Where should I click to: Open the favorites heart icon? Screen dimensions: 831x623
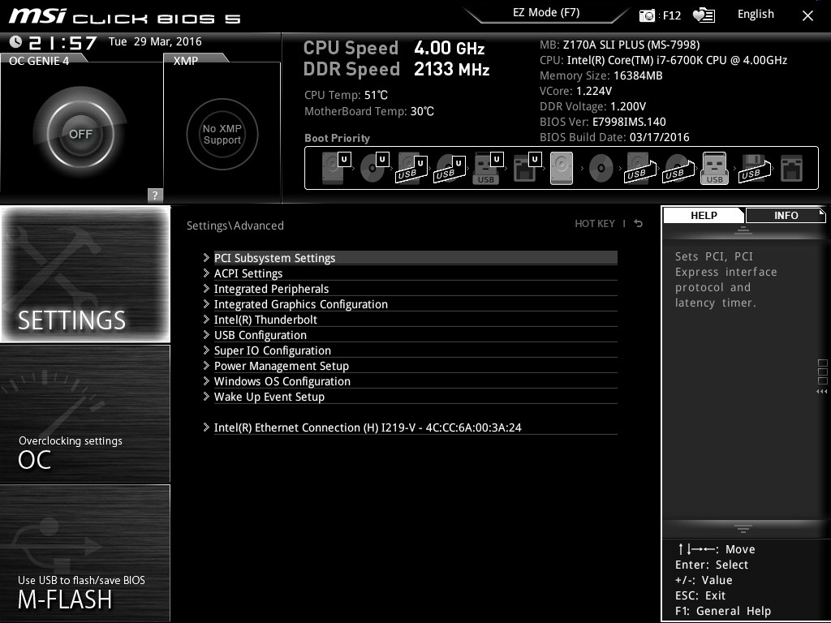click(704, 15)
